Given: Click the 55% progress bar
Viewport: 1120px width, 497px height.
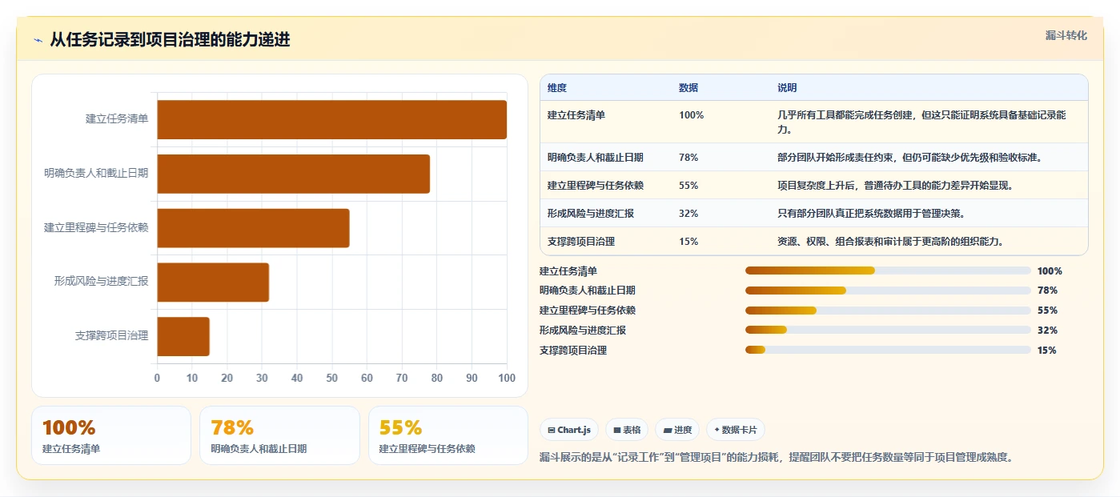Looking at the screenshot, I should [x=888, y=311].
